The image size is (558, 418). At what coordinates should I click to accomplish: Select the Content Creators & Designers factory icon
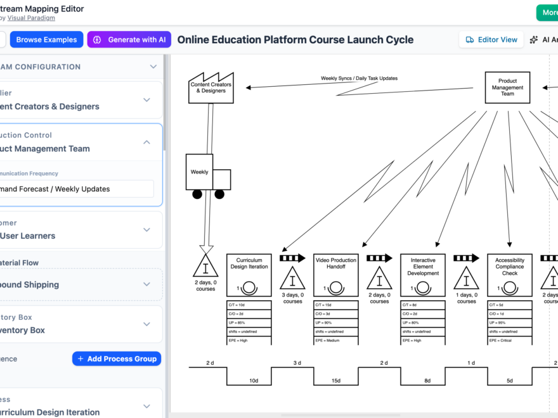pyautogui.click(x=209, y=87)
